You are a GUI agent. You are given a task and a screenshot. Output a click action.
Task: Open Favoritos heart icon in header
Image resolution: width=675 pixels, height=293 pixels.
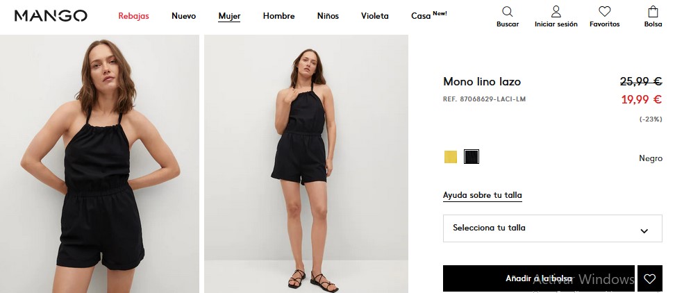[604, 12]
